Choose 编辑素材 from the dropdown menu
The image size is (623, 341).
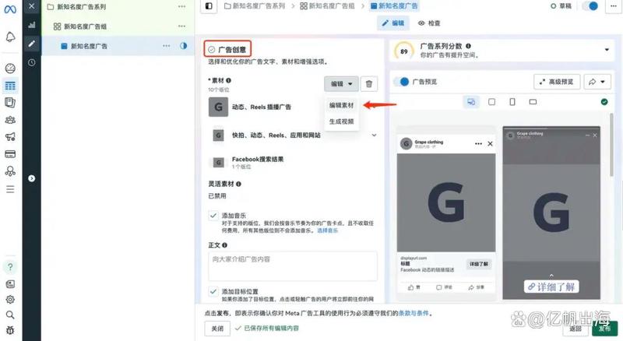[x=341, y=105]
